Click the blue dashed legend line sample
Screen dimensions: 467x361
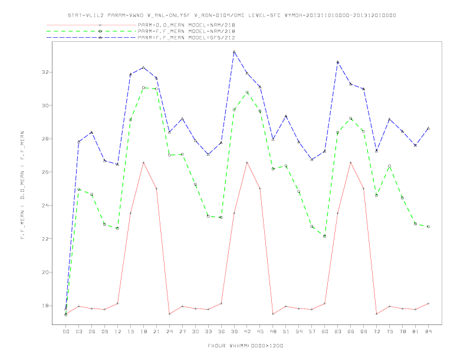coord(91,38)
